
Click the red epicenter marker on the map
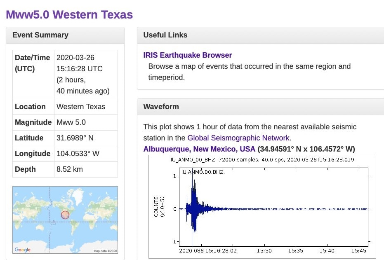point(65,215)
